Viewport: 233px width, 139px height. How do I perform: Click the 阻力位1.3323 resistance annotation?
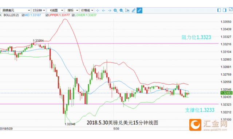coord(196,37)
